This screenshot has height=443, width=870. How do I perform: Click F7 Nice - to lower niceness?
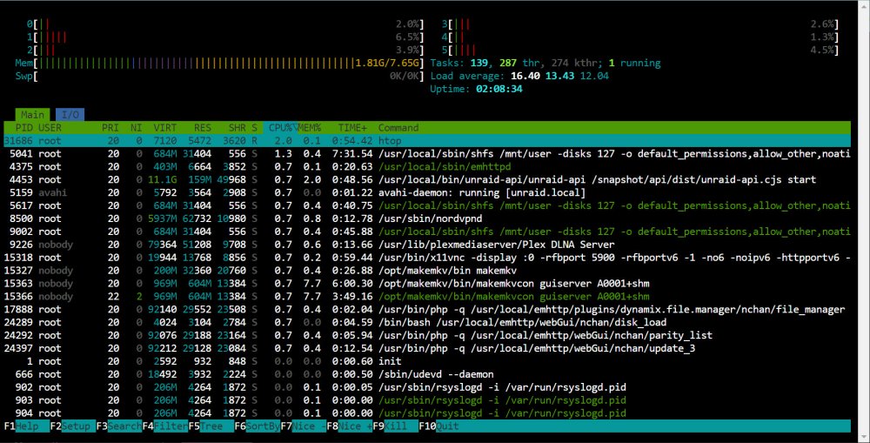303,426
